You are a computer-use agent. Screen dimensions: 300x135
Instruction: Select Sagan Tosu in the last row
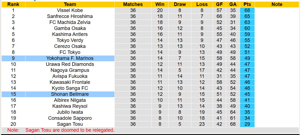pos(70,124)
